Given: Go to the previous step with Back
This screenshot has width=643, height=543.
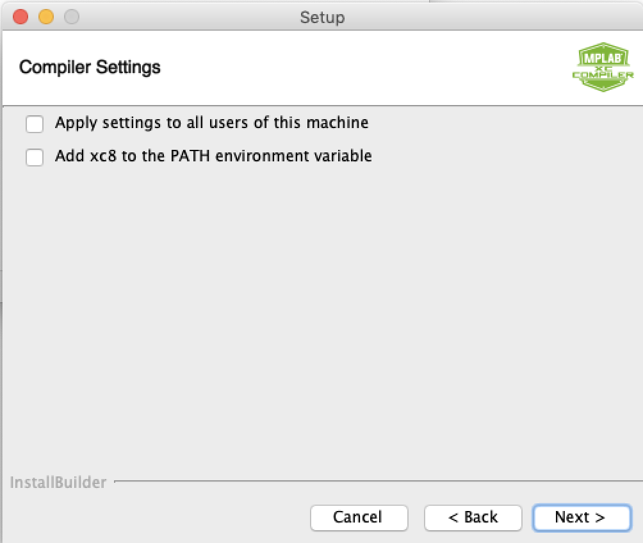Looking at the screenshot, I should pyautogui.click(x=473, y=517).
